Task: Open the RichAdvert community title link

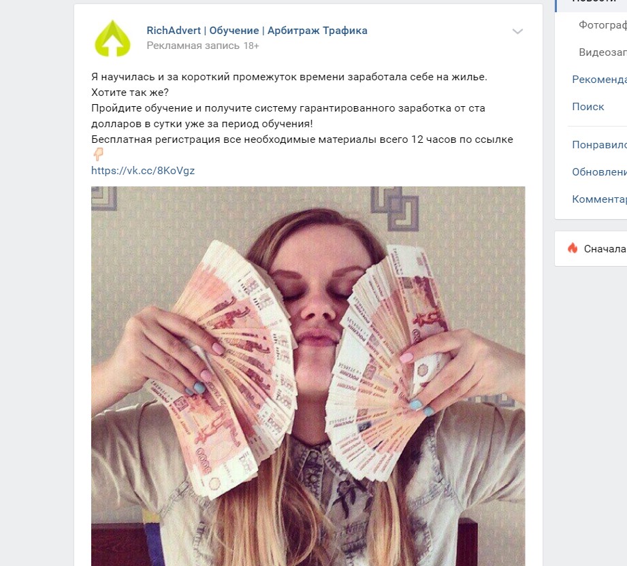Action: click(257, 31)
